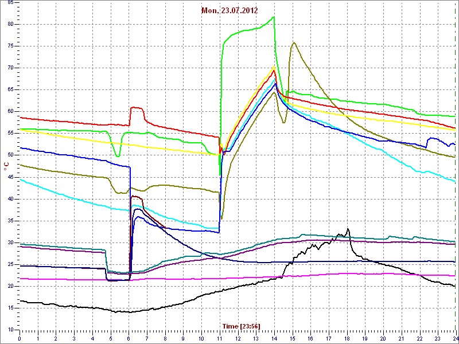This screenshot has width=459, height=344.
Task: Click the 40 value on temperature axis
Action: pyautogui.click(x=10, y=199)
